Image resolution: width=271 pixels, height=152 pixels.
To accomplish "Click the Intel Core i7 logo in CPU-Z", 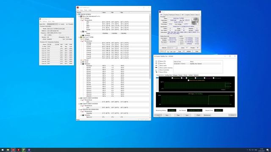I will point(195,21).
